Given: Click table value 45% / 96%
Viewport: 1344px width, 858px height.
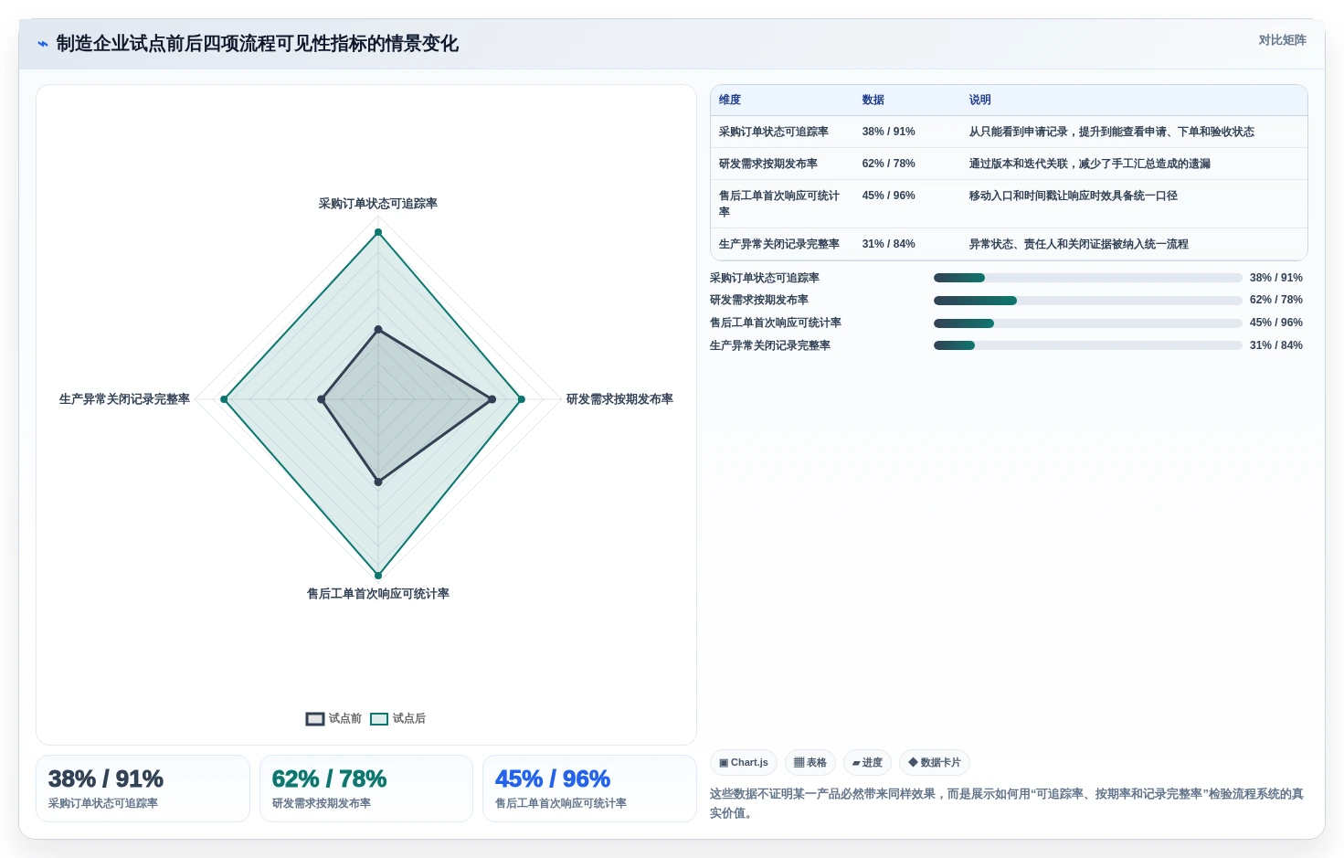Looking at the screenshot, I should (889, 196).
